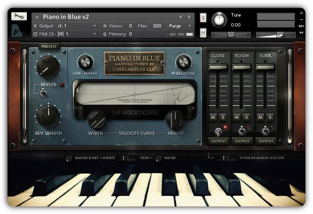Solo the ROOM mic channel
This screenshot has width=313, height=214.
click(246, 117)
